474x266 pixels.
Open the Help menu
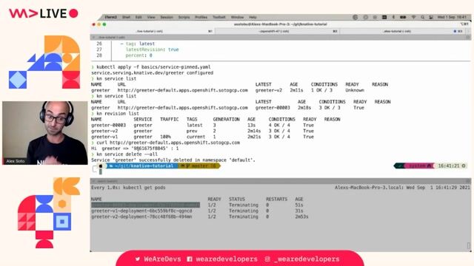point(253,17)
